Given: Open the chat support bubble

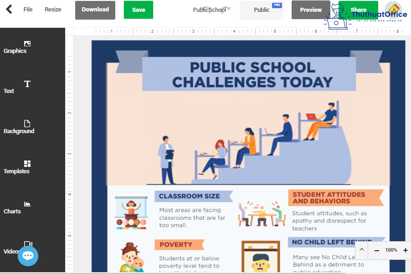Looking at the screenshot, I should click(28, 256).
